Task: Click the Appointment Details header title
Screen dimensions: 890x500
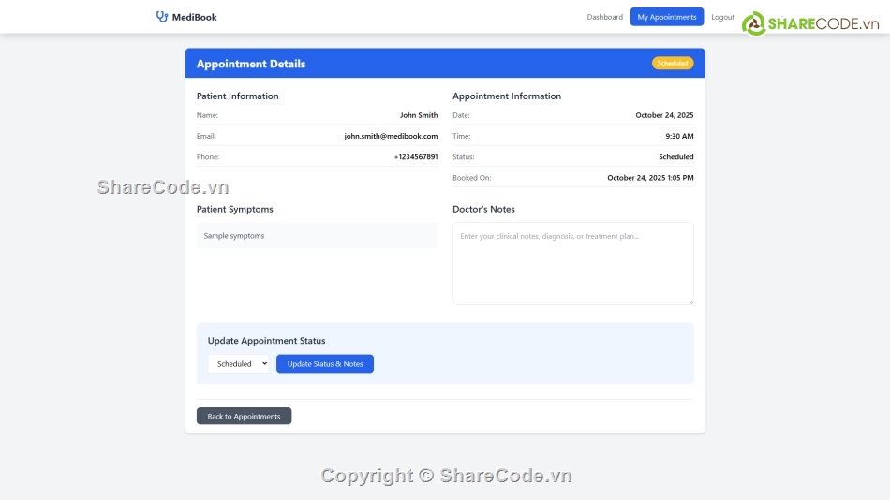Action: coord(251,65)
